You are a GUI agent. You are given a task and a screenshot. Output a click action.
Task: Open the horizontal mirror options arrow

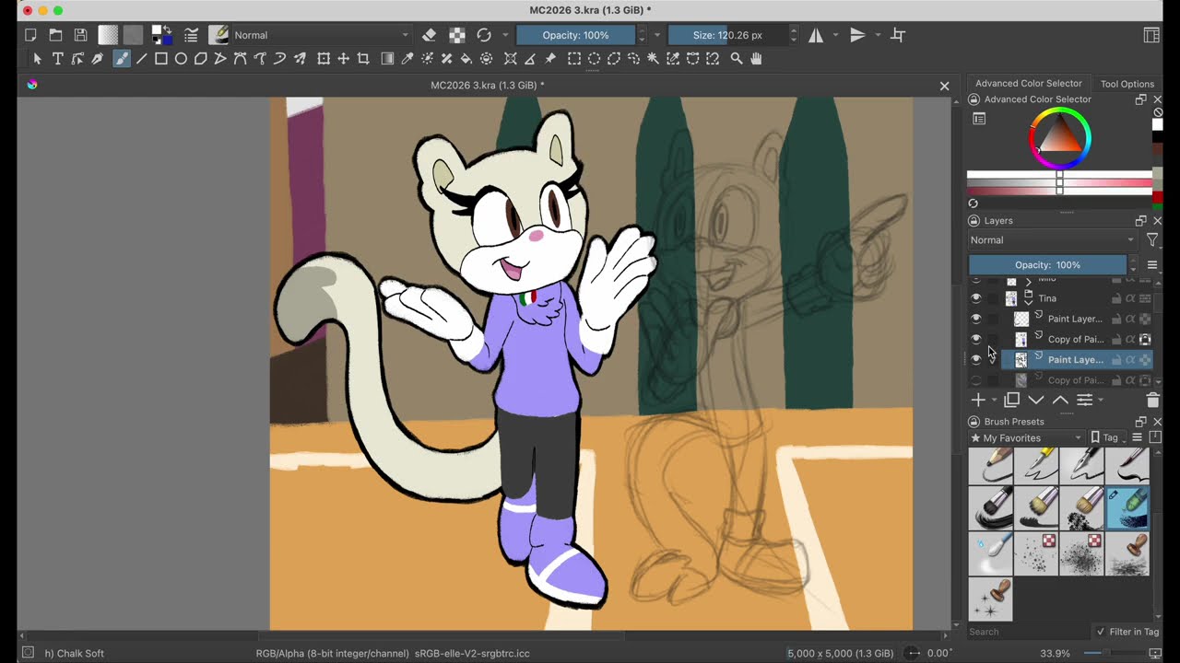coord(835,35)
